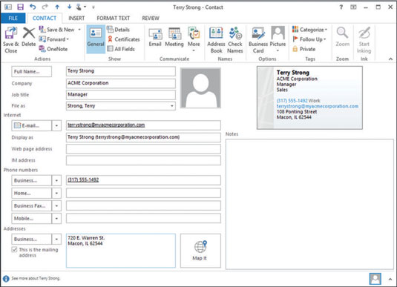Click the Save & Close icon
Image resolution: width=397 pixels, height=287 pixels.
(x=11, y=40)
